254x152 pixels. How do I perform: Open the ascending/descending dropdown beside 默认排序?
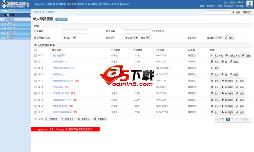point(145,38)
